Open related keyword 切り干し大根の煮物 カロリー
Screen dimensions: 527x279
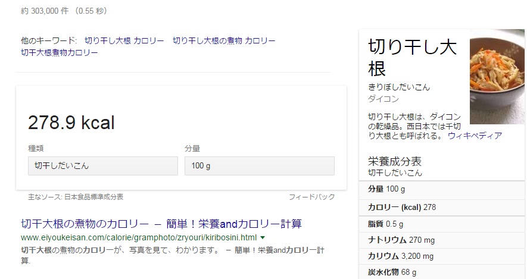tap(224, 40)
